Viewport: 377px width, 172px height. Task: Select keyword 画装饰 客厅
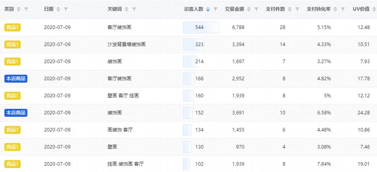(120, 130)
